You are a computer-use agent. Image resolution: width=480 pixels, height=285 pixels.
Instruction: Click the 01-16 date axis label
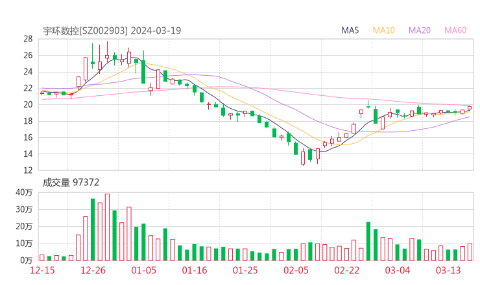(195, 270)
